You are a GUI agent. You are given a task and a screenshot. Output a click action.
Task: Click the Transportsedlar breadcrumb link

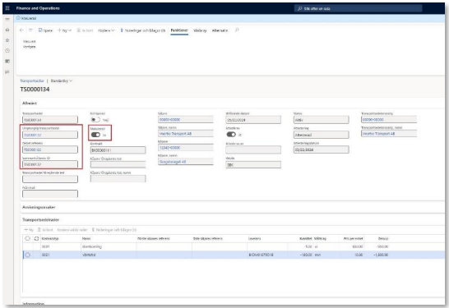click(32, 81)
